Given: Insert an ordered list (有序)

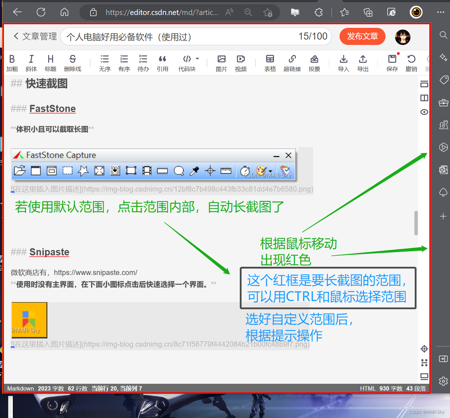Looking at the screenshot, I should point(124,63).
